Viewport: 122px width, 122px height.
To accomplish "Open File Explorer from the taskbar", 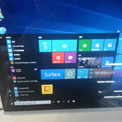I will tap(59, 102).
